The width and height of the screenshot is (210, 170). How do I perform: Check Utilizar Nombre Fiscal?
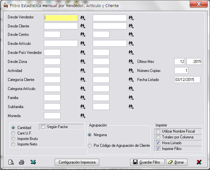pos(158,131)
